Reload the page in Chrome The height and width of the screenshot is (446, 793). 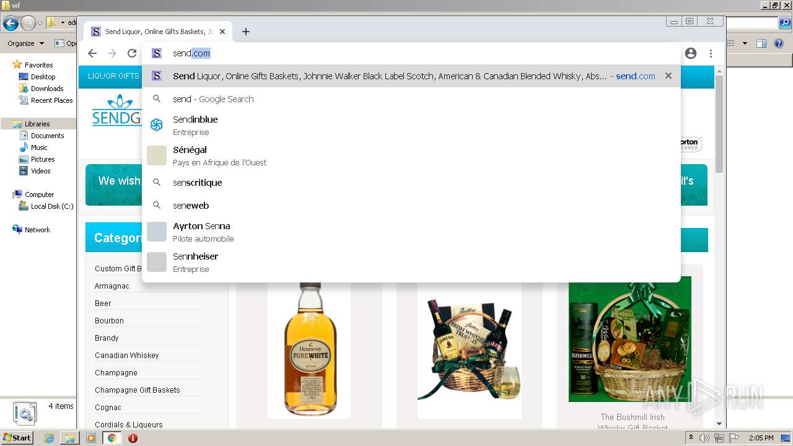pyautogui.click(x=132, y=53)
